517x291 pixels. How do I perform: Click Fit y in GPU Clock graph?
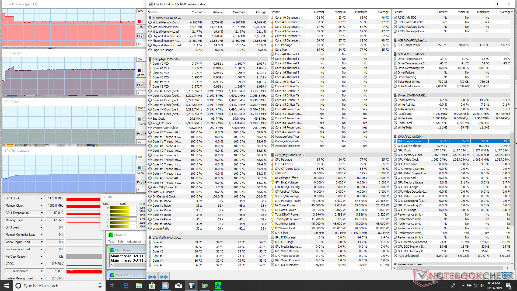pyautogui.click(x=140, y=134)
